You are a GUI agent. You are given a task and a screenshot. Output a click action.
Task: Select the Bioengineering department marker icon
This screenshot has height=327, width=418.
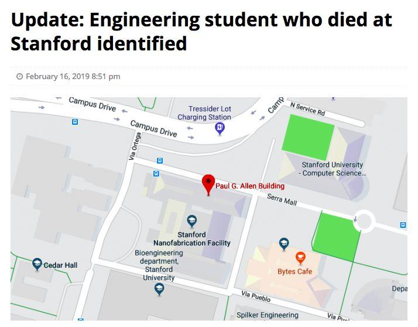point(159,288)
